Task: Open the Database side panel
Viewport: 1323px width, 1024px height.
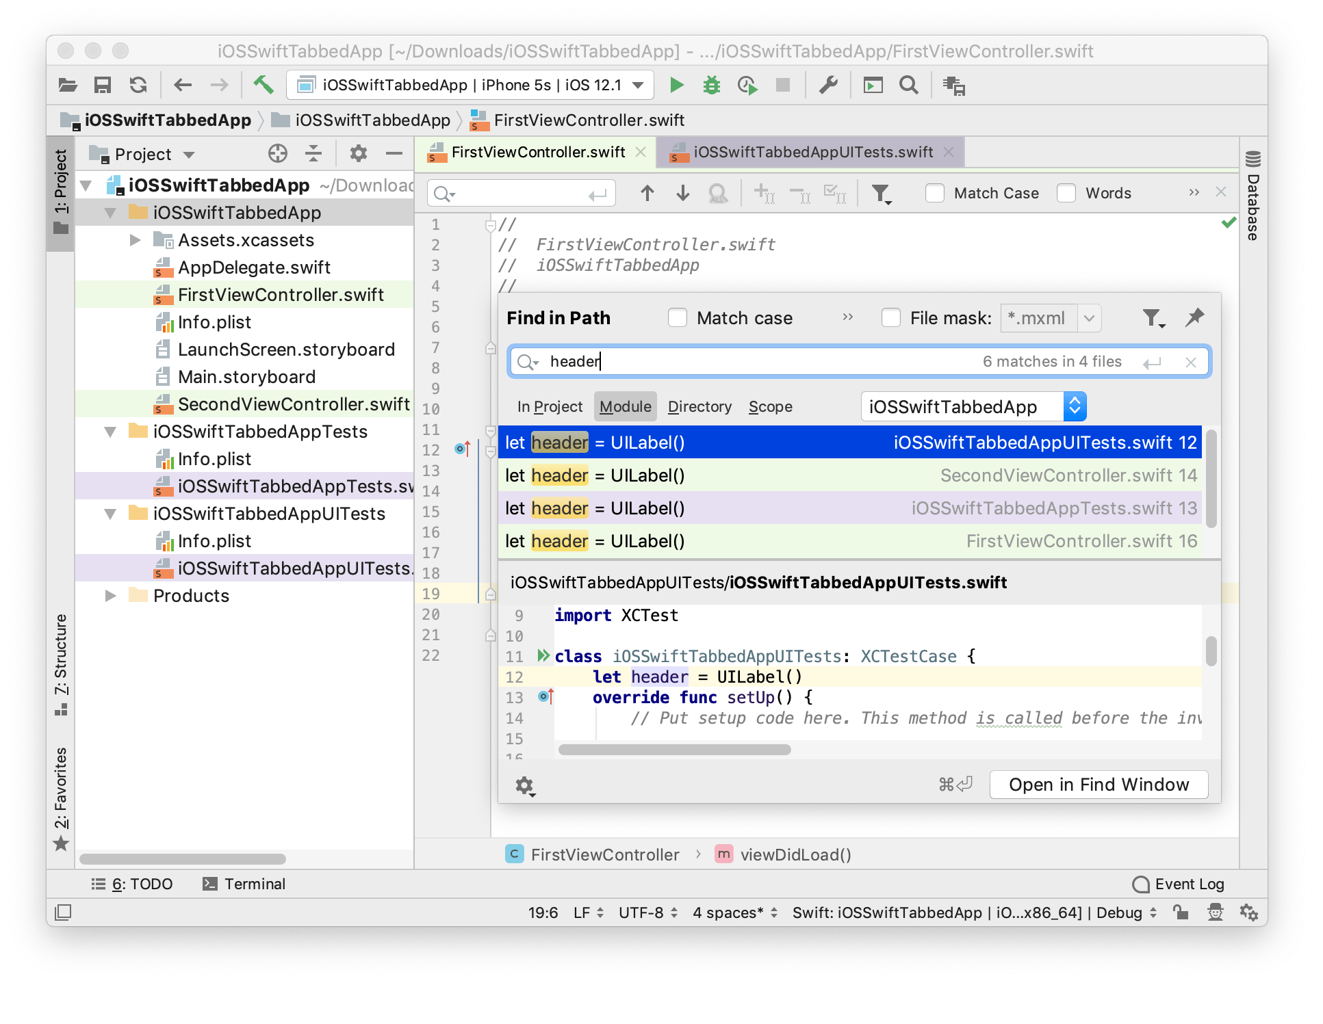Action: (x=1253, y=196)
